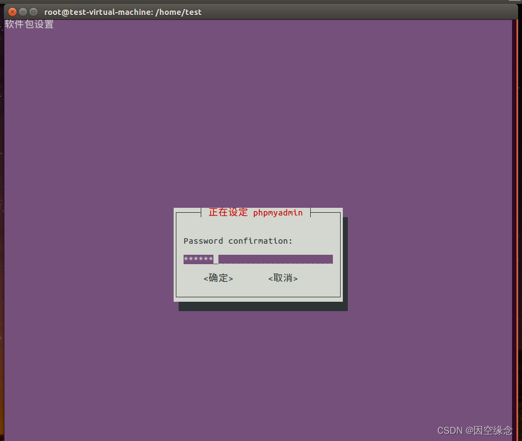The image size is (522, 441).
Task: Click the maximize icon in the titlebar
Action: coord(33,11)
